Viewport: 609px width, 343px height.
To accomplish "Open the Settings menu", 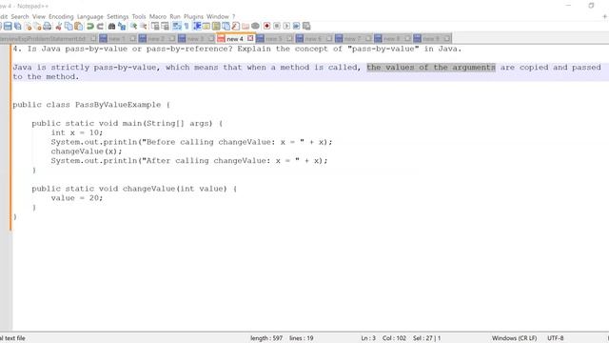I will (x=118, y=17).
